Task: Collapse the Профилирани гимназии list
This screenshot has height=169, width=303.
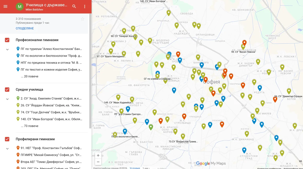Action: pyautogui.click(x=7, y=149)
